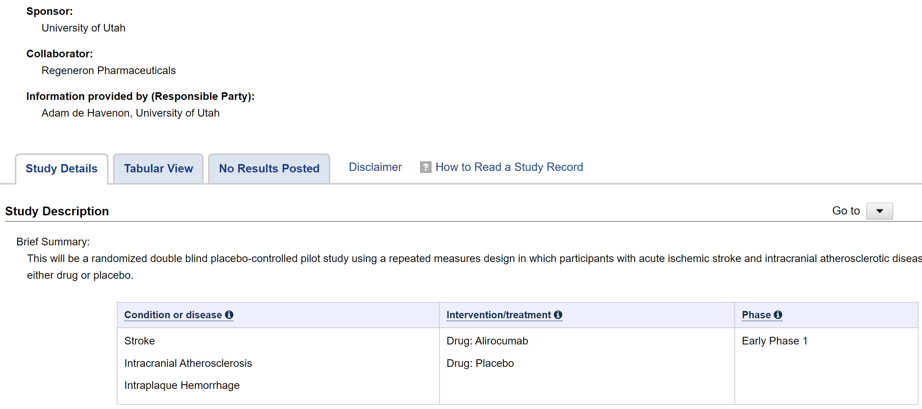Click the Intervention/treatment column header
Viewport: 922px width, 409px height.
pos(498,315)
